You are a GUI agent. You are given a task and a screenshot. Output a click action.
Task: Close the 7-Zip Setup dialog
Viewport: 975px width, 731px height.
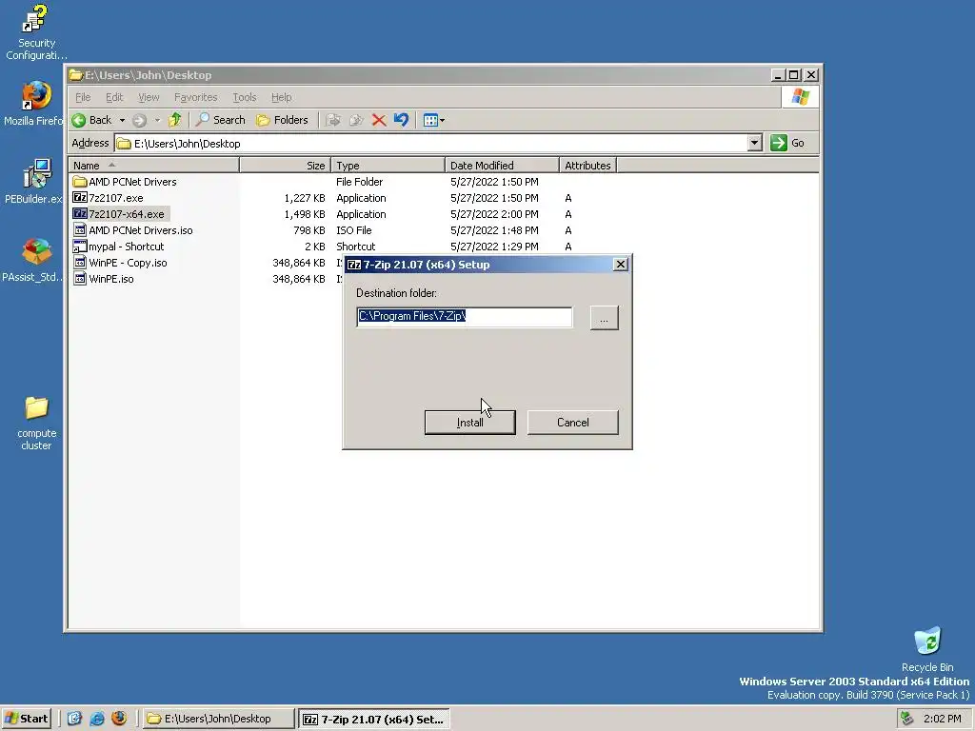[620, 265]
